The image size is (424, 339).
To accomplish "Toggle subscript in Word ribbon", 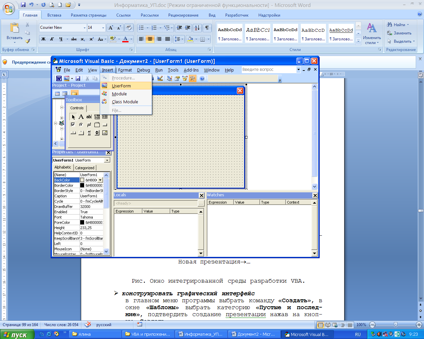I will (83, 39).
